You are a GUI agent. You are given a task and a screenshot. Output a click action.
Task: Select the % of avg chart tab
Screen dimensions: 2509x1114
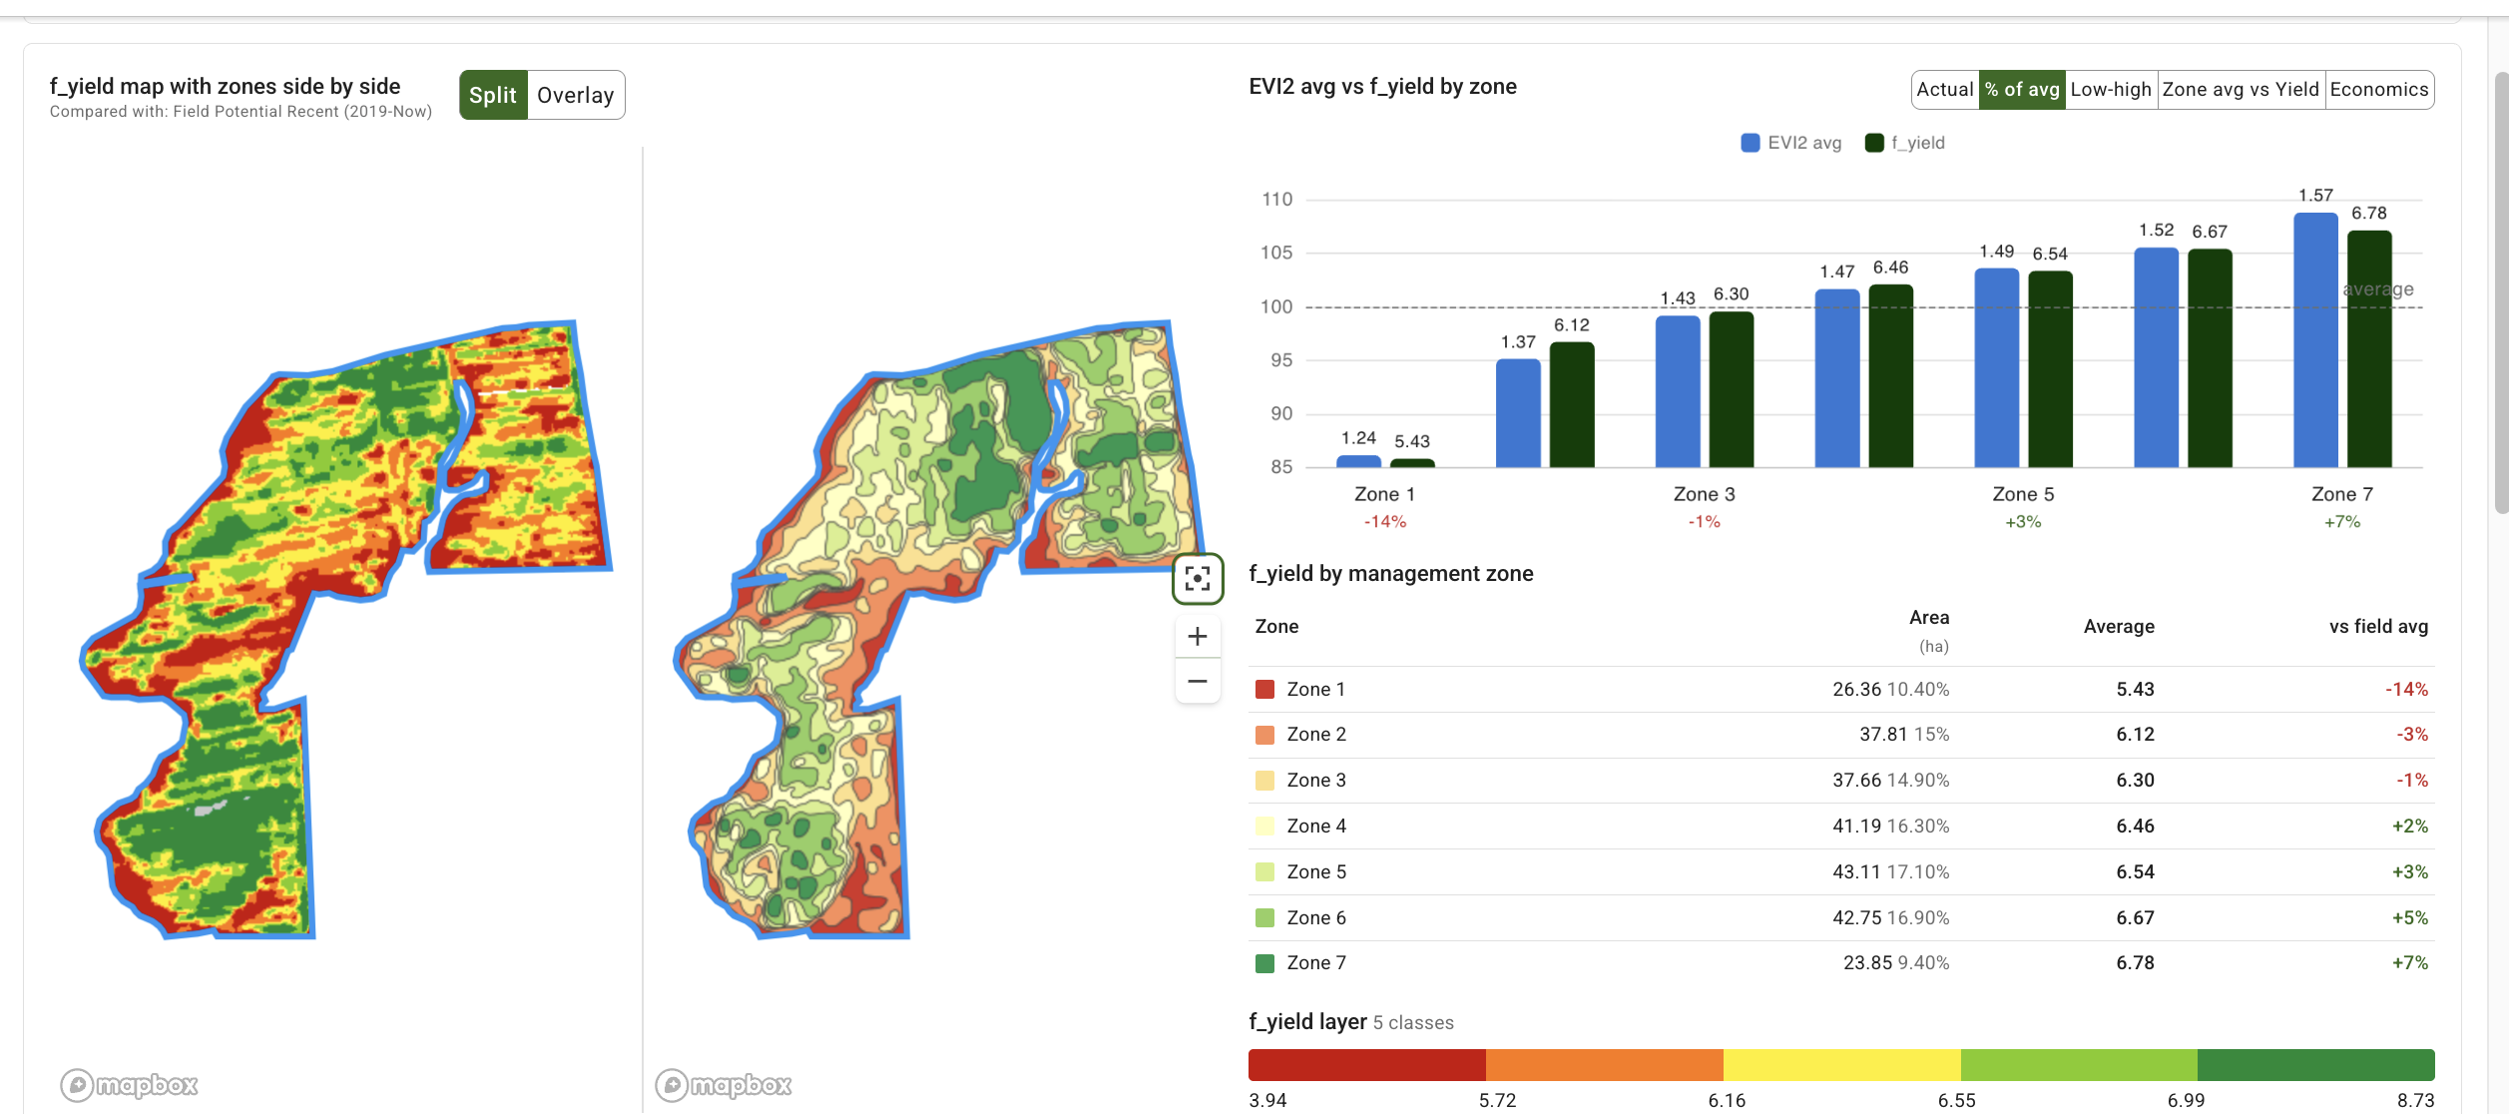[x=2022, y=90]
